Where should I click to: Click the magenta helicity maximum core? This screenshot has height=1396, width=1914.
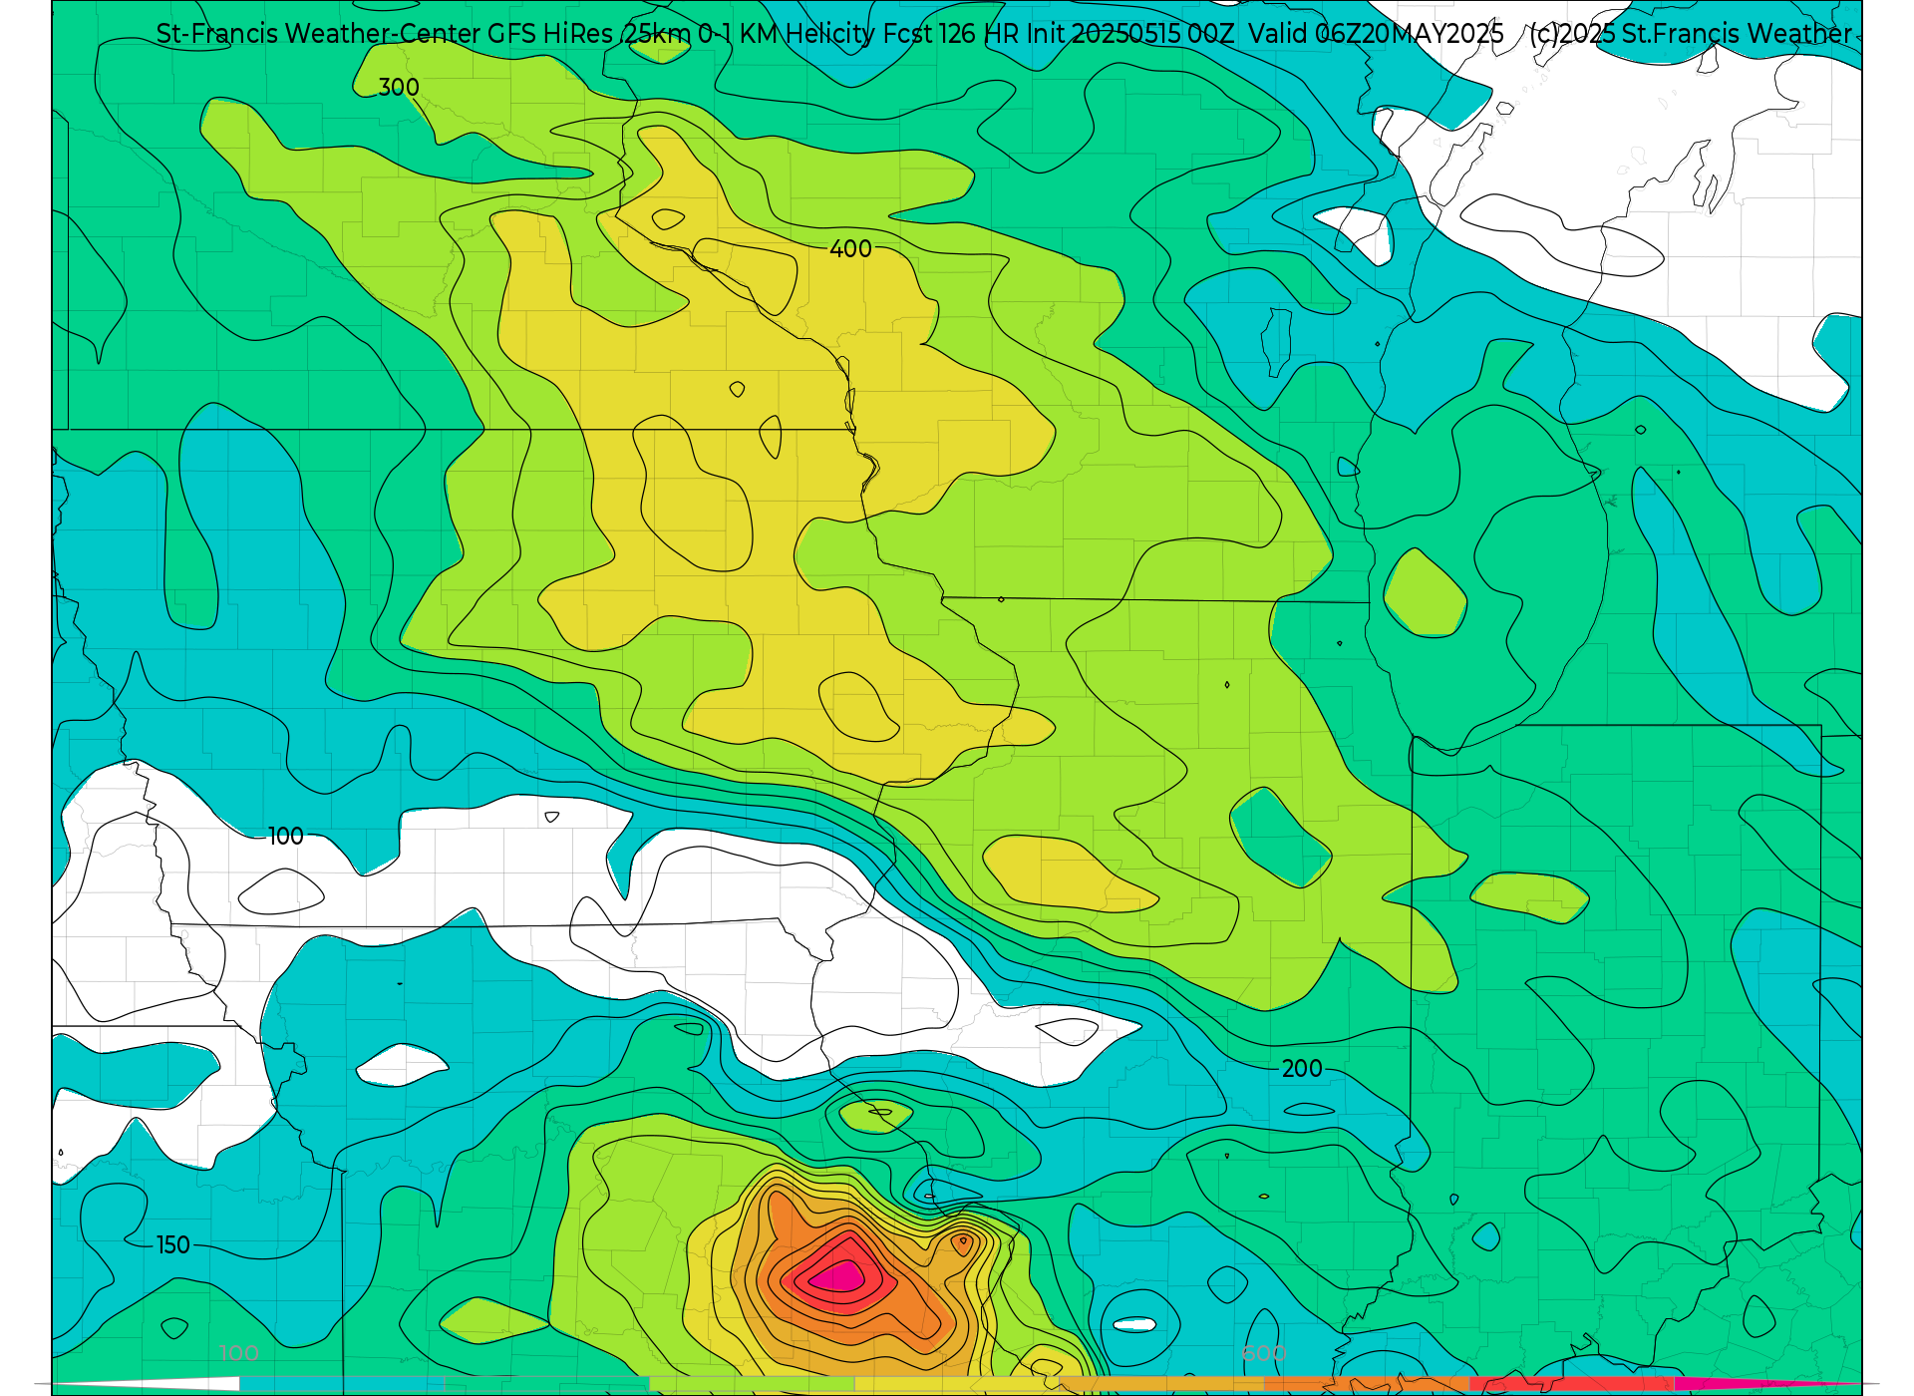click(838, 1276)
